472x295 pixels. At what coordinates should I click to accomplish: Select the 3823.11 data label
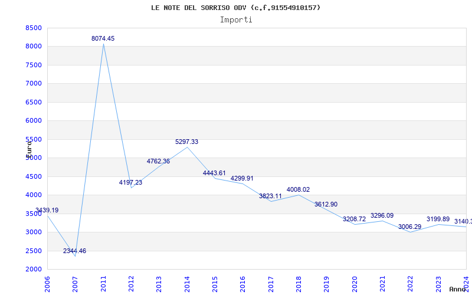coord(270,196)
